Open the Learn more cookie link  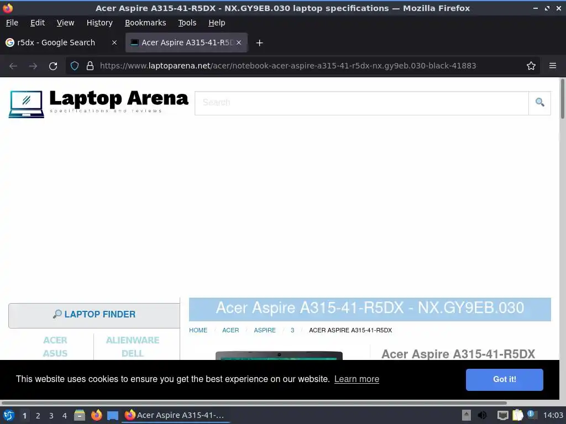tap(357, 379)
